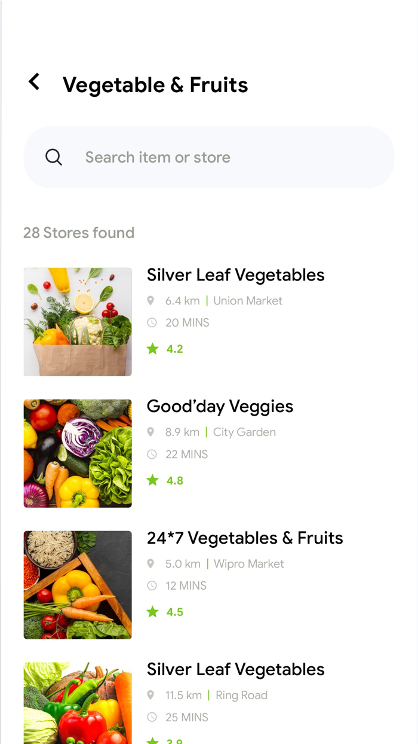Tap the location pin icon for Silver Leaf Vegetables

[150, 300]
